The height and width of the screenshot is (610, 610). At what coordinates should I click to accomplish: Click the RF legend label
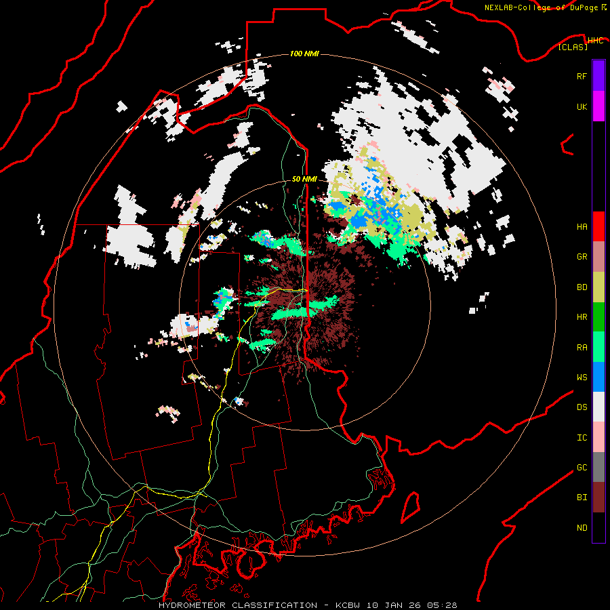coord(582,76)
